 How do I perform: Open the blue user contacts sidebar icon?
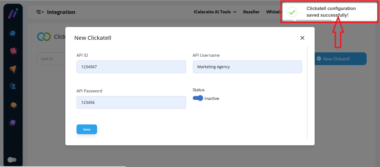click(x=13, y=86)
